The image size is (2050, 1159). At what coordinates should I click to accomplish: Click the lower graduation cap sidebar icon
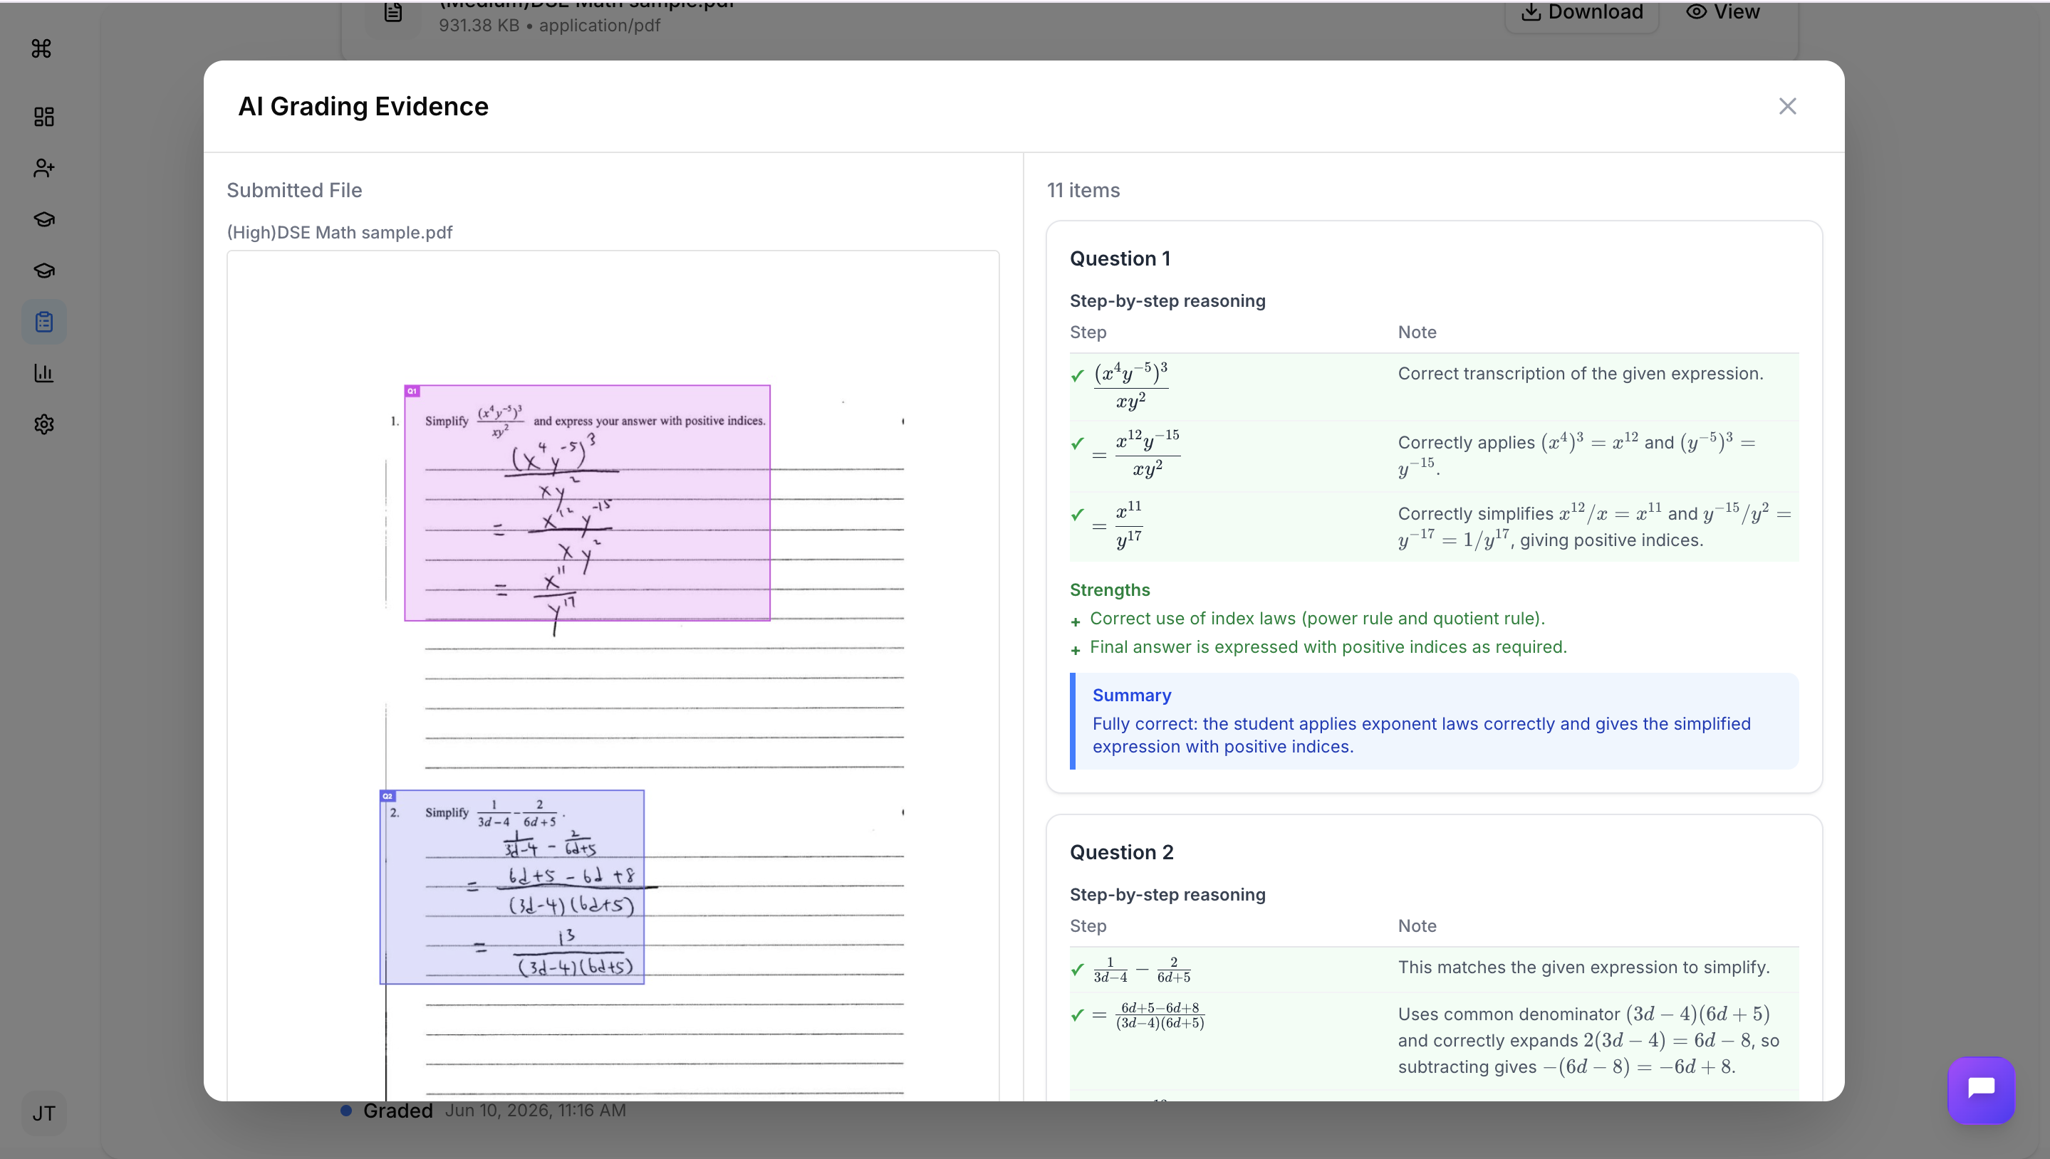point(43,271)
